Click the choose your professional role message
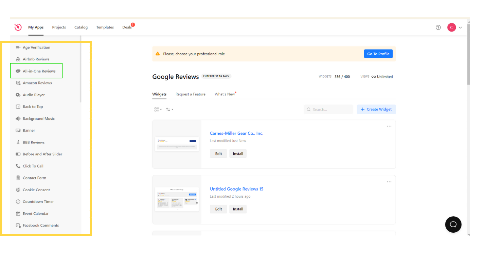 [194, 54]
